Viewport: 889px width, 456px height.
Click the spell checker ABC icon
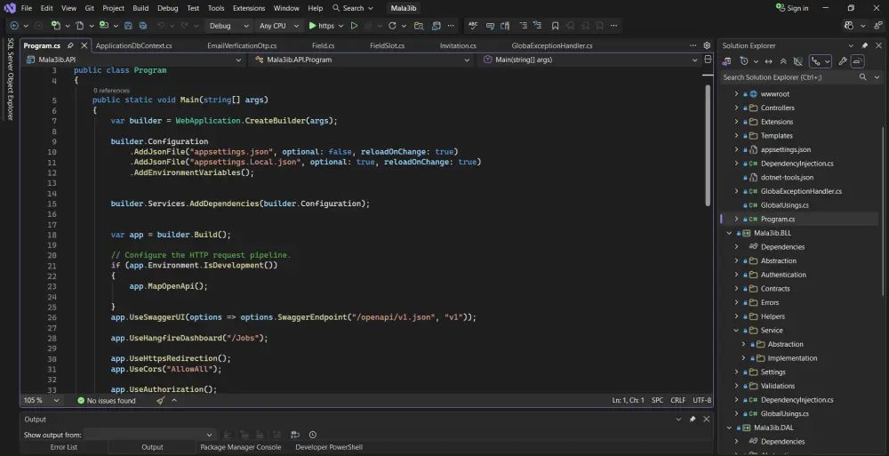(473, 26)
